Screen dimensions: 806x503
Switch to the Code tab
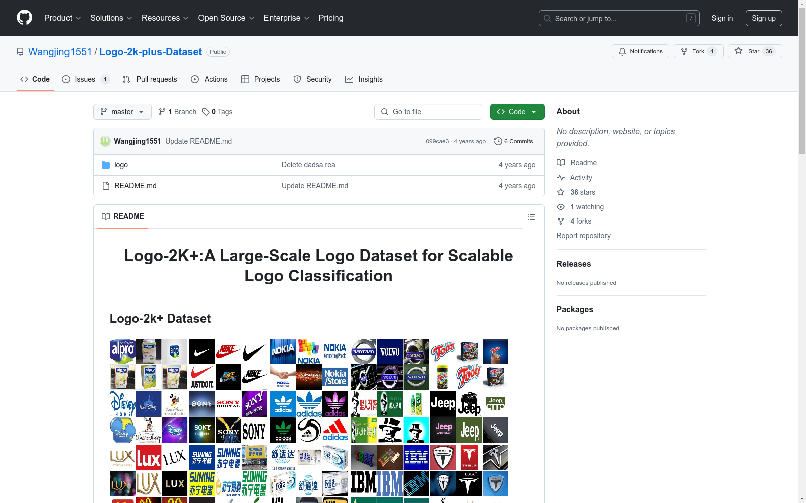[x=35, y=79]
